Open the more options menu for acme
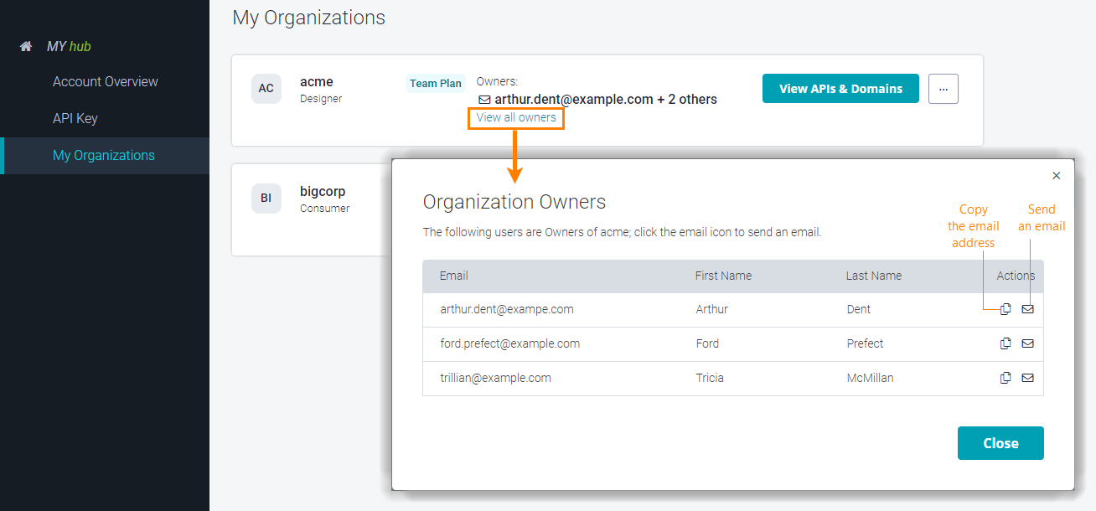Image resolution: width=1096 pixels, height=511 pixels. (x=943, y=88)
